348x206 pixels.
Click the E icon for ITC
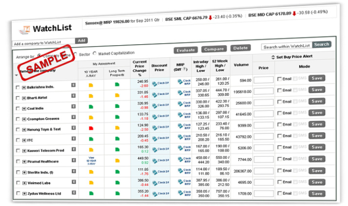tap(74, 138)
